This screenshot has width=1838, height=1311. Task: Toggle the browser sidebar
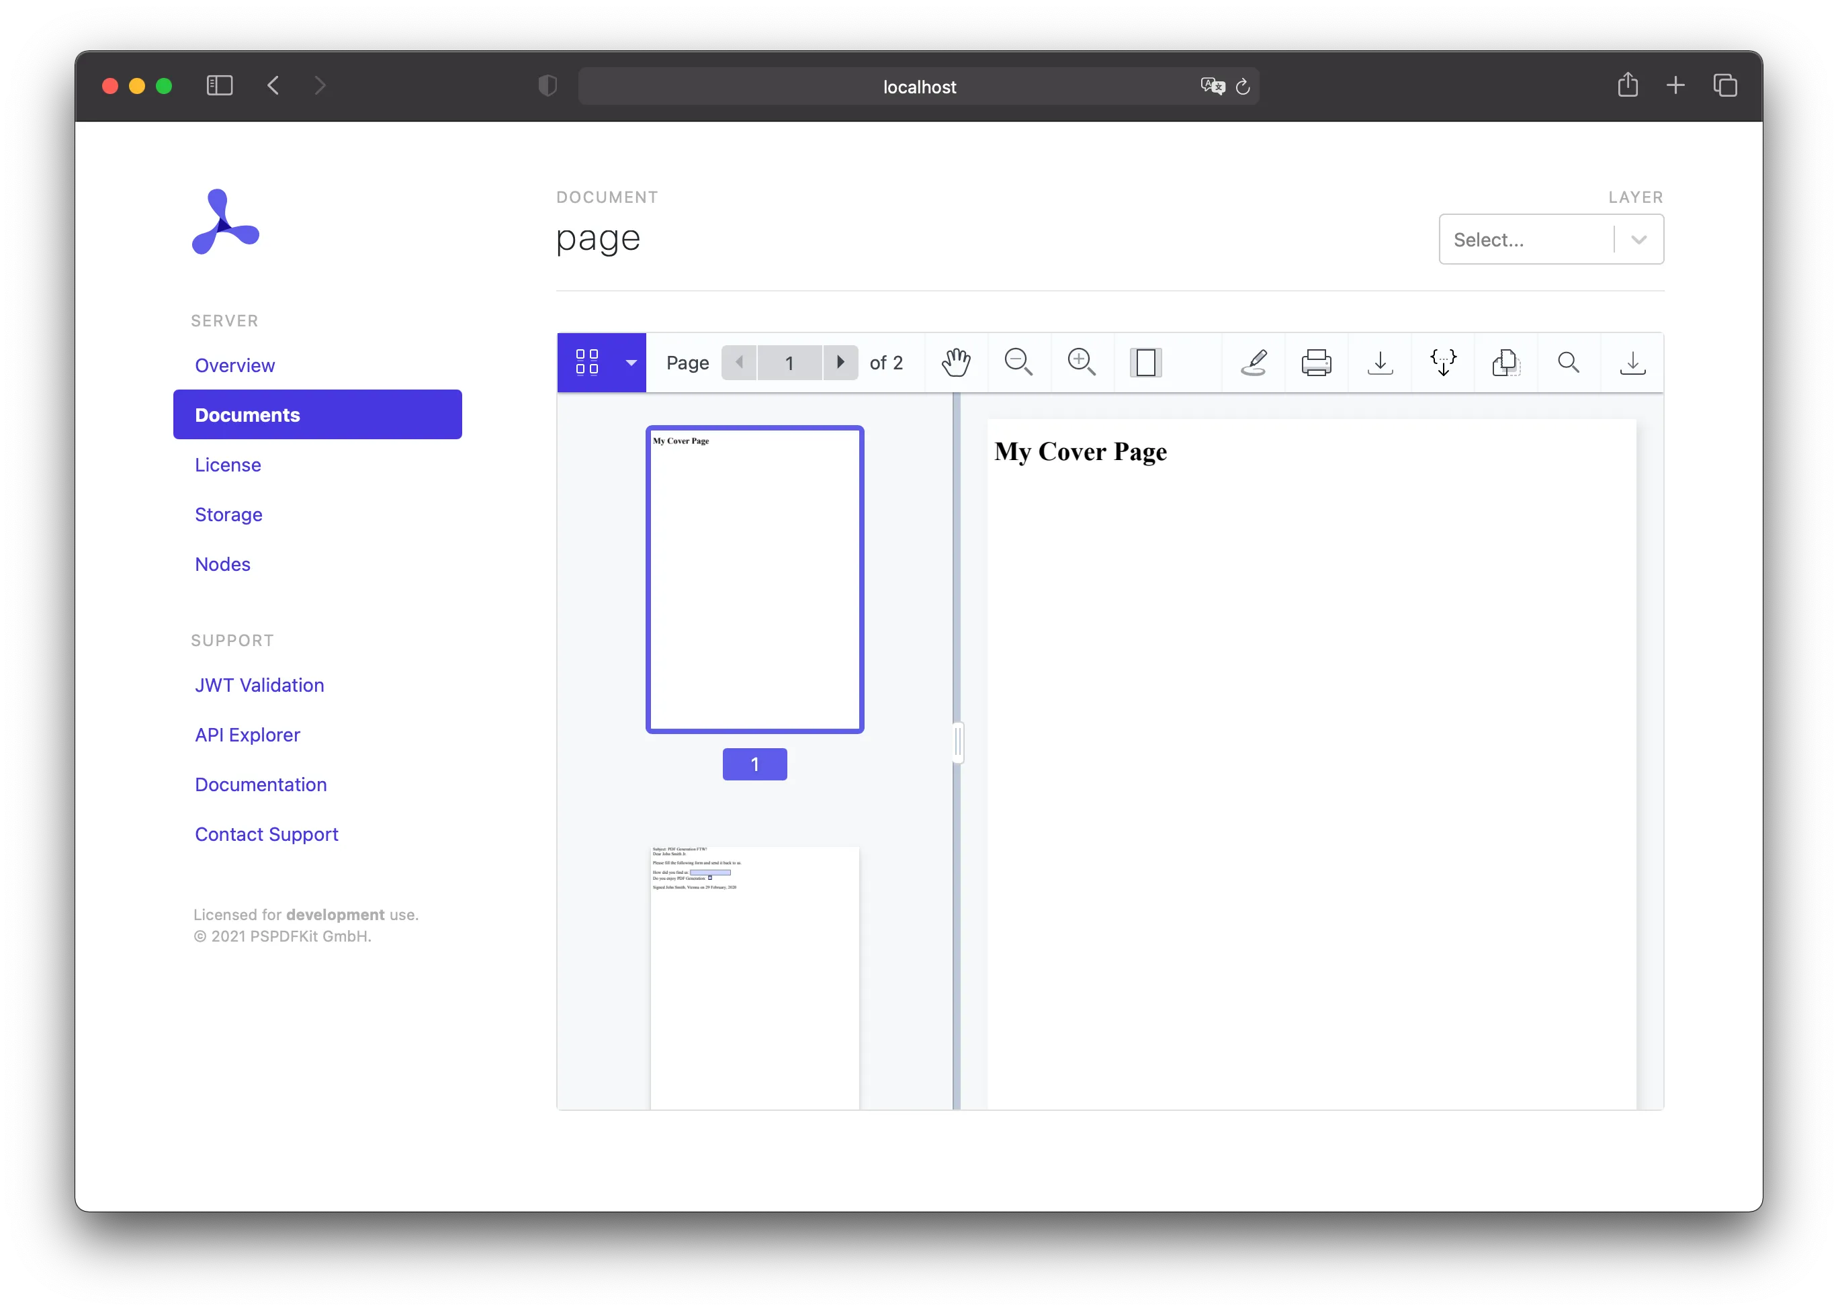point(220,85)
